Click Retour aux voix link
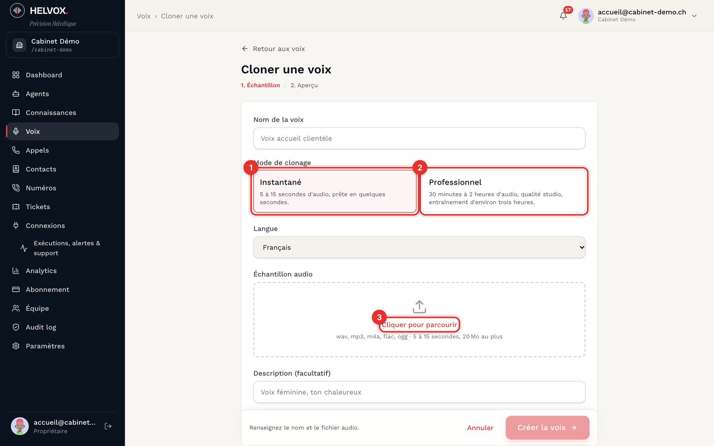 [273, 49]
